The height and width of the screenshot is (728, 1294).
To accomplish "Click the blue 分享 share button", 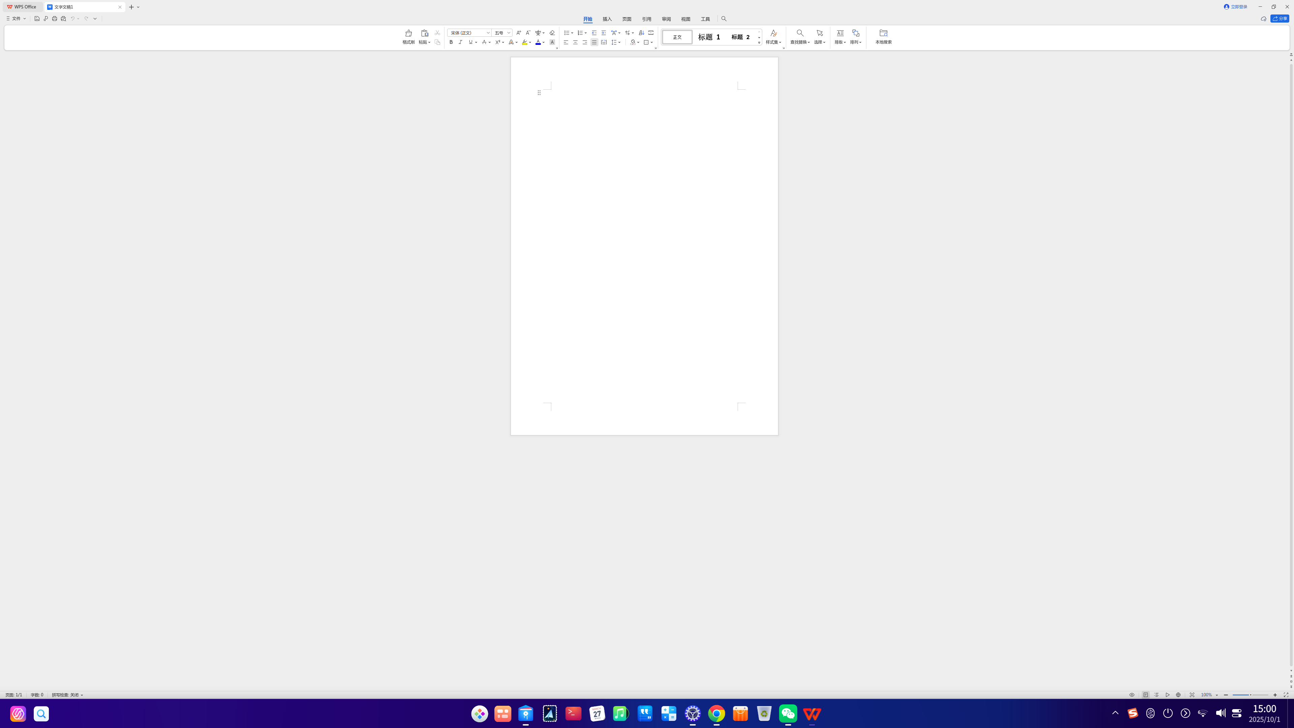I will pyautogui.click(x=1280, y=19).
